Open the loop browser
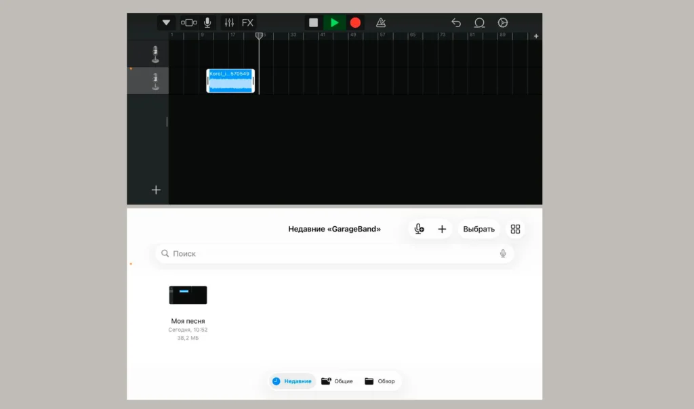The image size is (694, 409). 479,22
